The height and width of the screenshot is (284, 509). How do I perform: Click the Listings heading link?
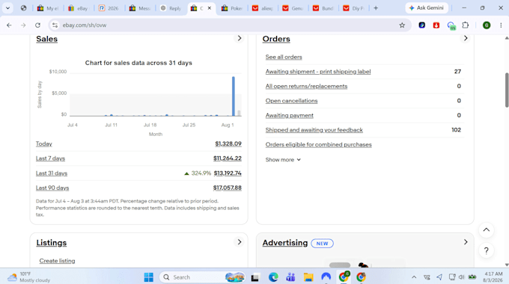pos(52,243)
